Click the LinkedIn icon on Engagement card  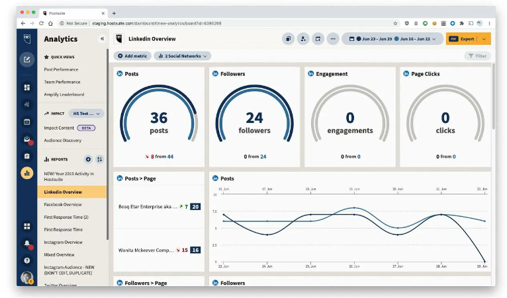pyautogui.click(x=311, y=73)
